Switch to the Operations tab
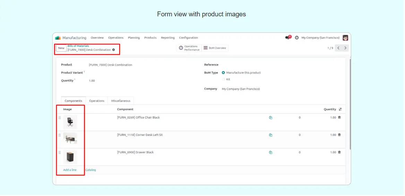Screen dimensions: 405x196 (96, 101)
